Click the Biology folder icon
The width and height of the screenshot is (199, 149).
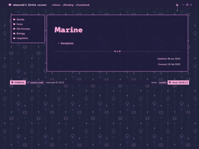[14, 33]
